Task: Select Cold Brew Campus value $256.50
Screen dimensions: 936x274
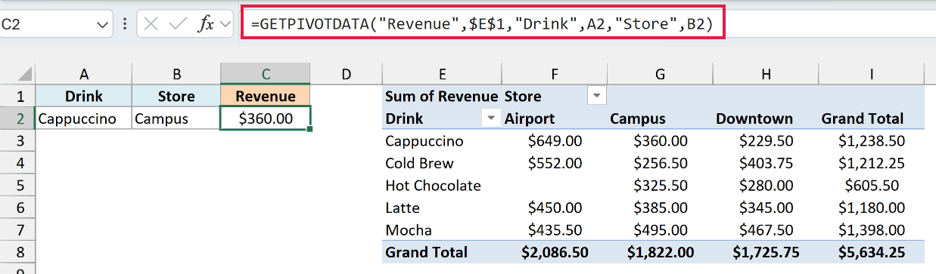Action: tap(660, 163)
